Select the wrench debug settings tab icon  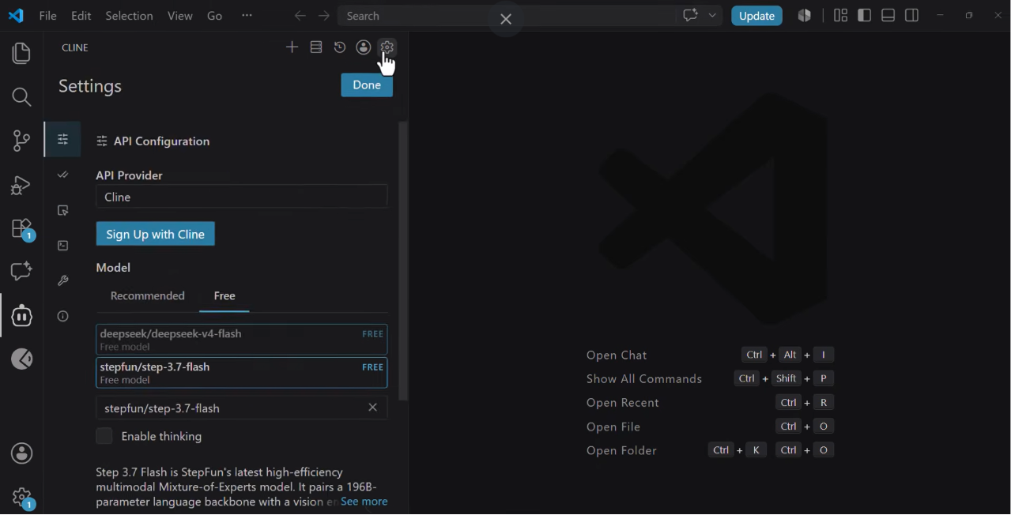pos(63,280)
